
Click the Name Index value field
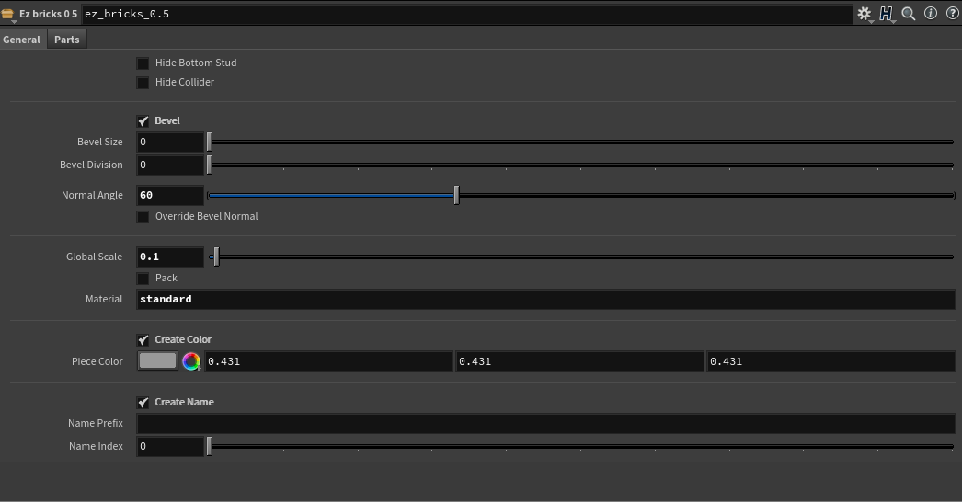click(x=170, y=446)
